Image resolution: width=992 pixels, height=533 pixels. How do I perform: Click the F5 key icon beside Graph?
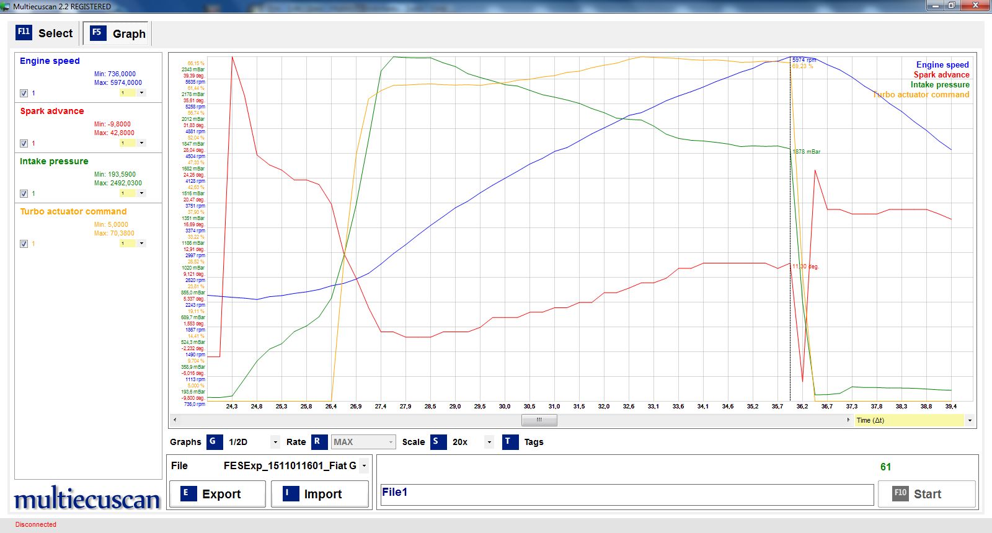[97, 33]
